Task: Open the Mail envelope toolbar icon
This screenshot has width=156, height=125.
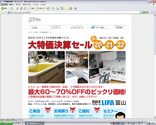Action: tap(53, 8)
